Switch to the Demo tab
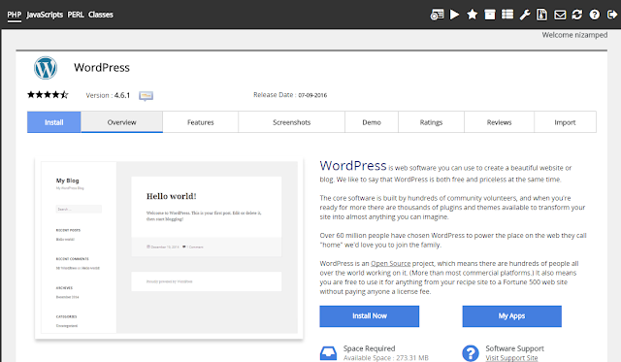Viewport: 621px width, 362px height. (x=372, y=122)
